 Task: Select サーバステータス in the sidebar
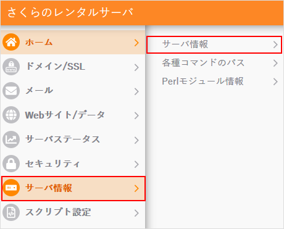coord(73,139)
